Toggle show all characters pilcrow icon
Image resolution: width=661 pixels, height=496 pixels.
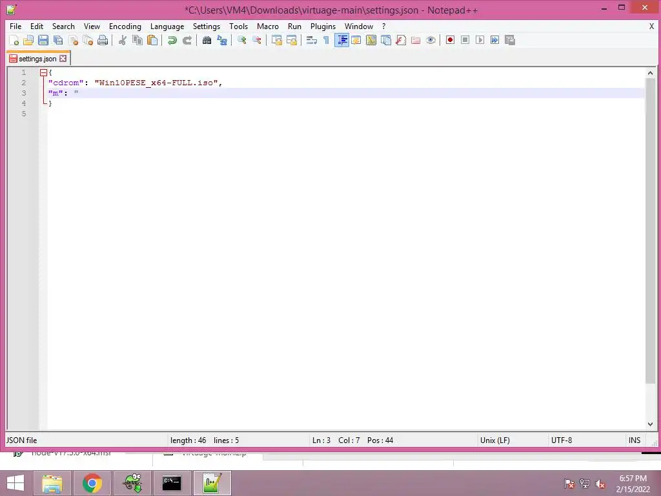[326, 41]
